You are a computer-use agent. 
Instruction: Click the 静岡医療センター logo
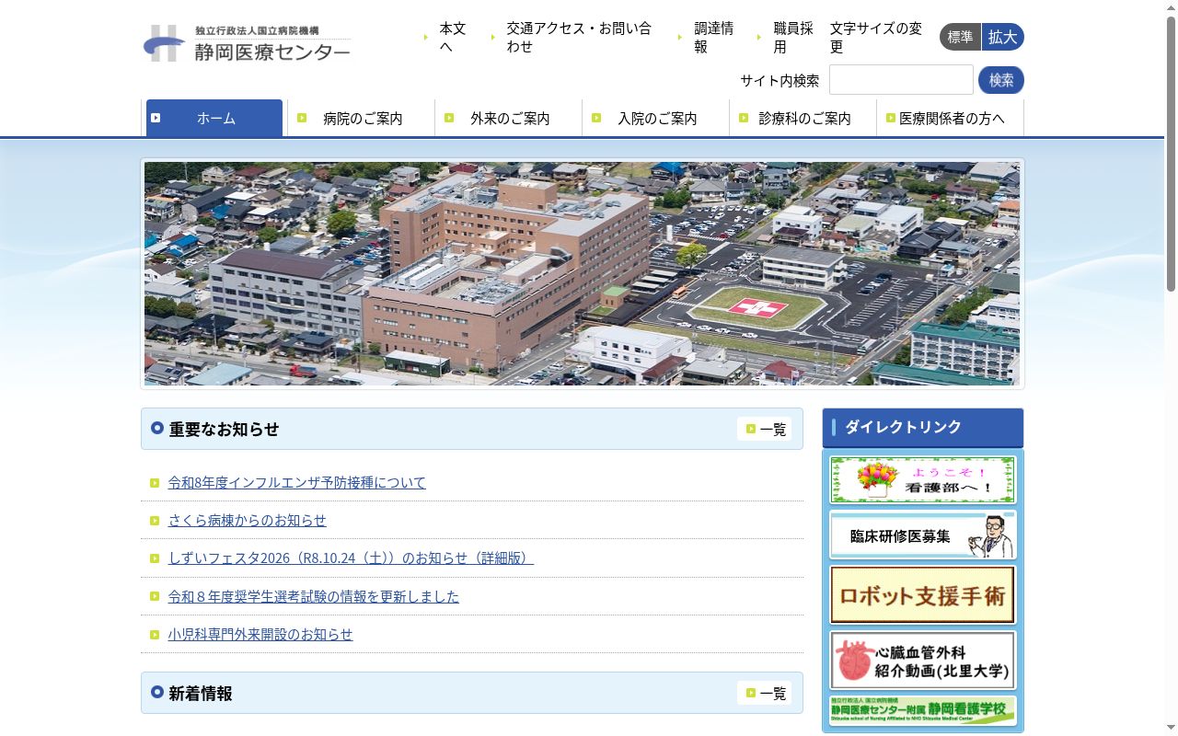coord(247,43)
